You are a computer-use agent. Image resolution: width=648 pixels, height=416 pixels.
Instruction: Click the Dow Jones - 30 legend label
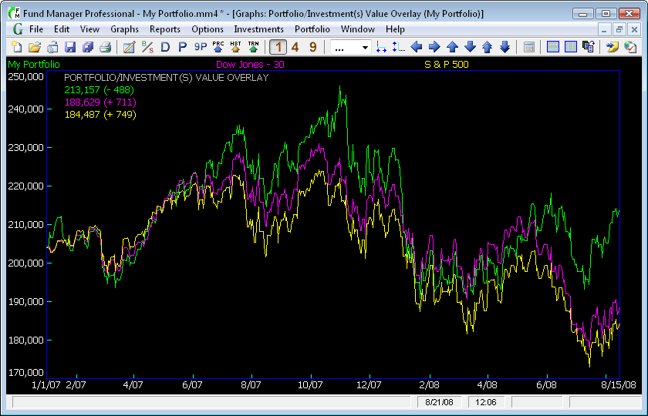pyautogui.click(x=250, y=65)
